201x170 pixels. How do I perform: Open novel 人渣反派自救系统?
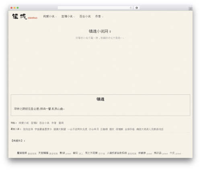(x=117, y=153)
